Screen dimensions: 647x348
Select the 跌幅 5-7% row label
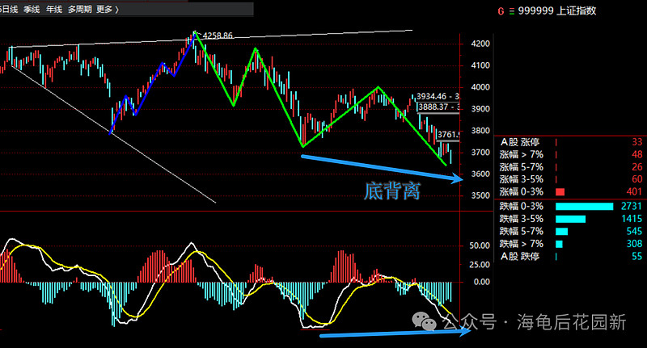(521, 232)
